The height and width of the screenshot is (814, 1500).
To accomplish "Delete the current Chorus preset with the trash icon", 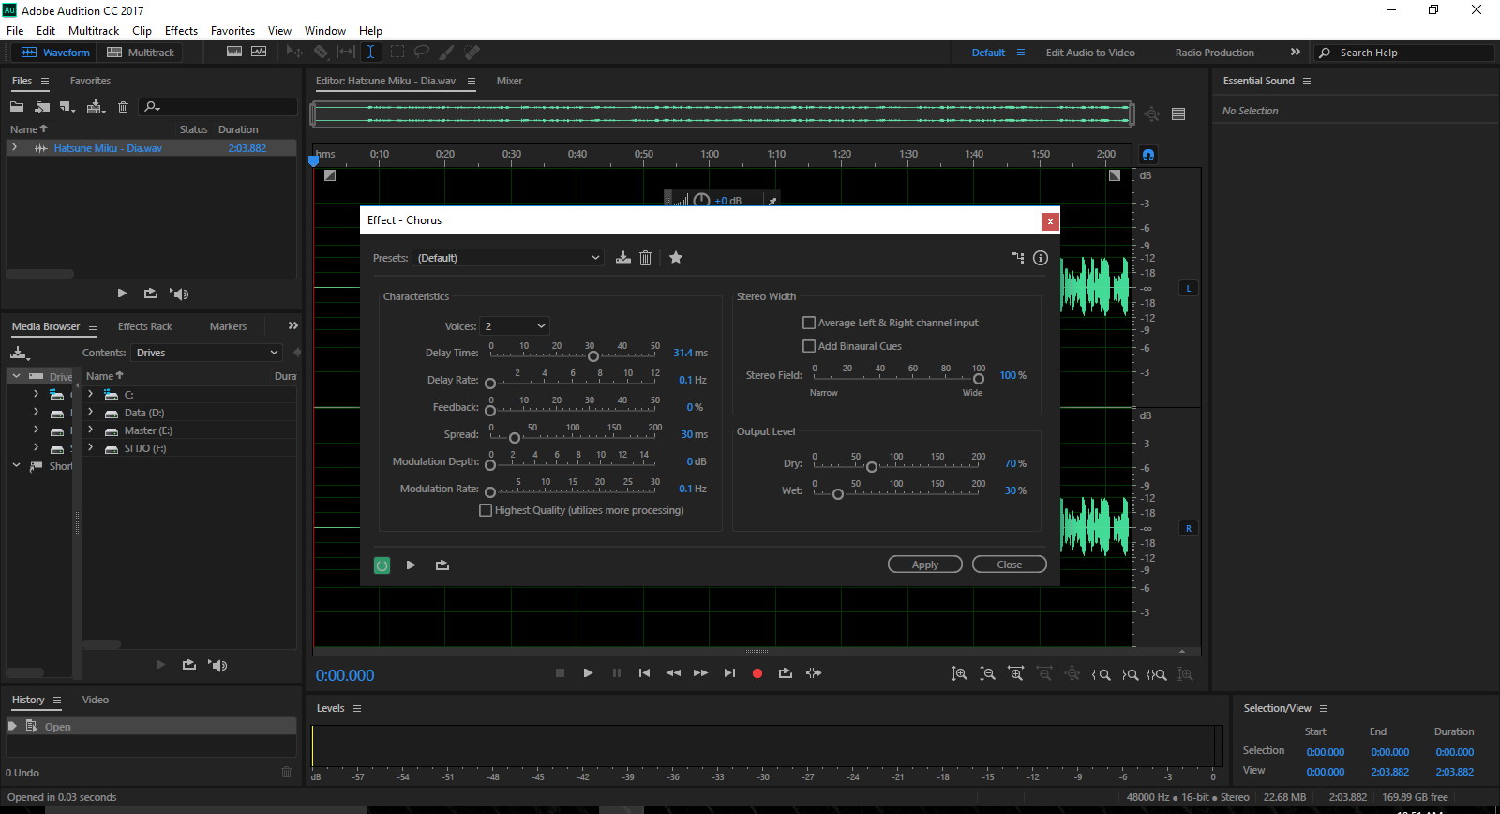I will click(x=645, y=258).
